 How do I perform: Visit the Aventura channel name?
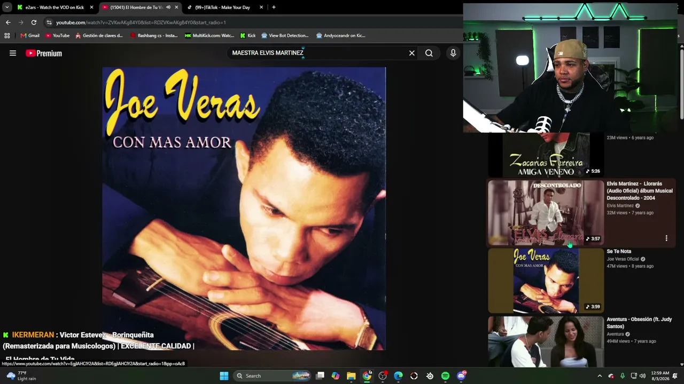click(615, 334)
